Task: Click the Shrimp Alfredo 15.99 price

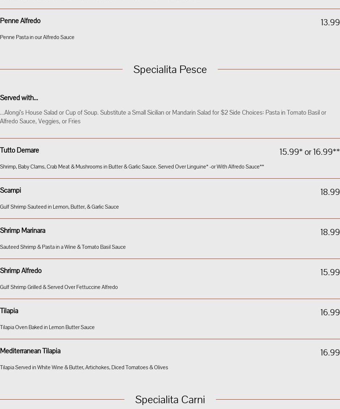Action: 330,272
